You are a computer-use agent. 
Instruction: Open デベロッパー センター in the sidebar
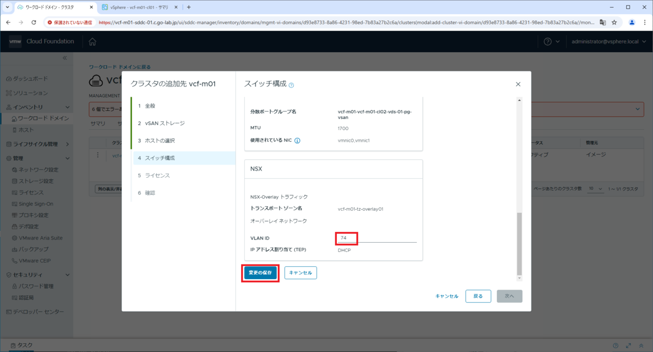click(35, 312)
